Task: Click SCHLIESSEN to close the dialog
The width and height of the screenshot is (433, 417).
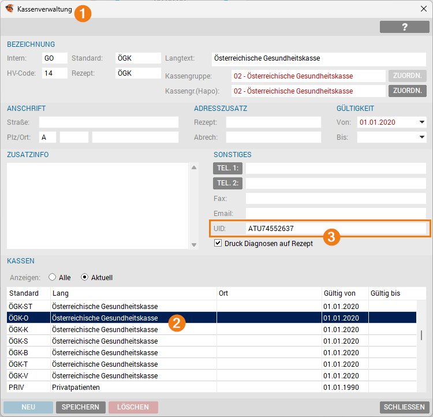Action: click(404, 407)
